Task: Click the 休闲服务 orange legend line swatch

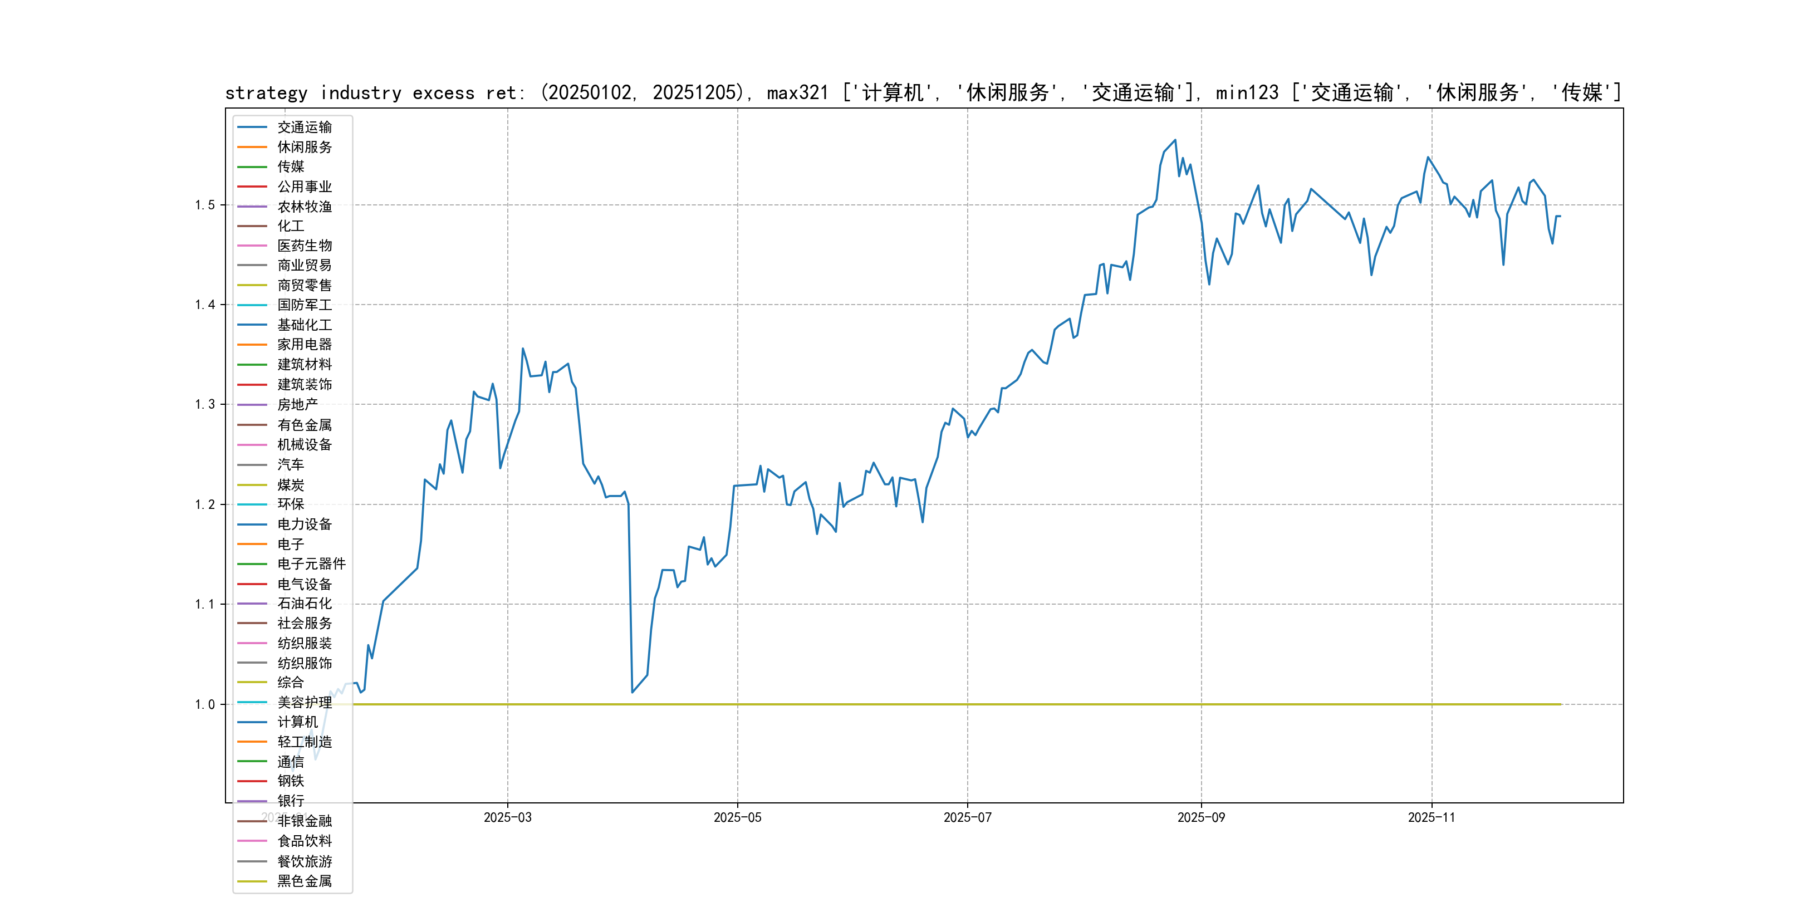Action: point(252,147)
